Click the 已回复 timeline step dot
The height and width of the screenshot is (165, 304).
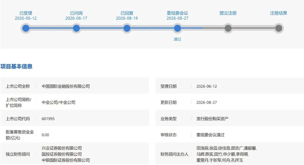point(127,28)
